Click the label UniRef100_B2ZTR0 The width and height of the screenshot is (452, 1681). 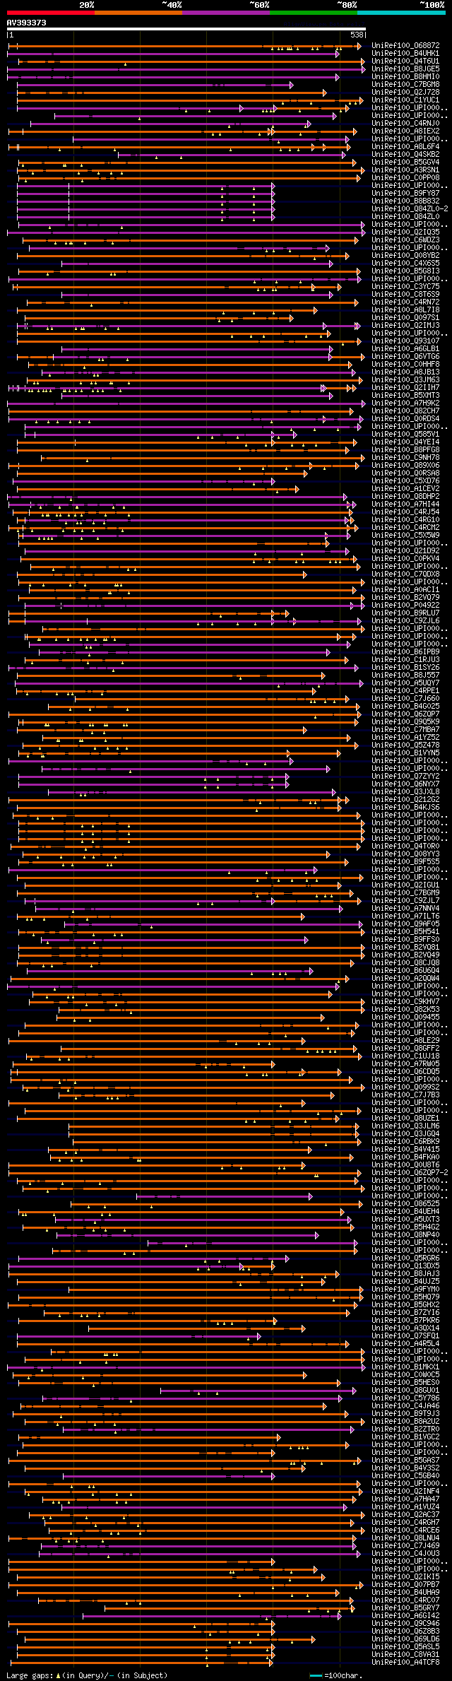pos(405,1429)
